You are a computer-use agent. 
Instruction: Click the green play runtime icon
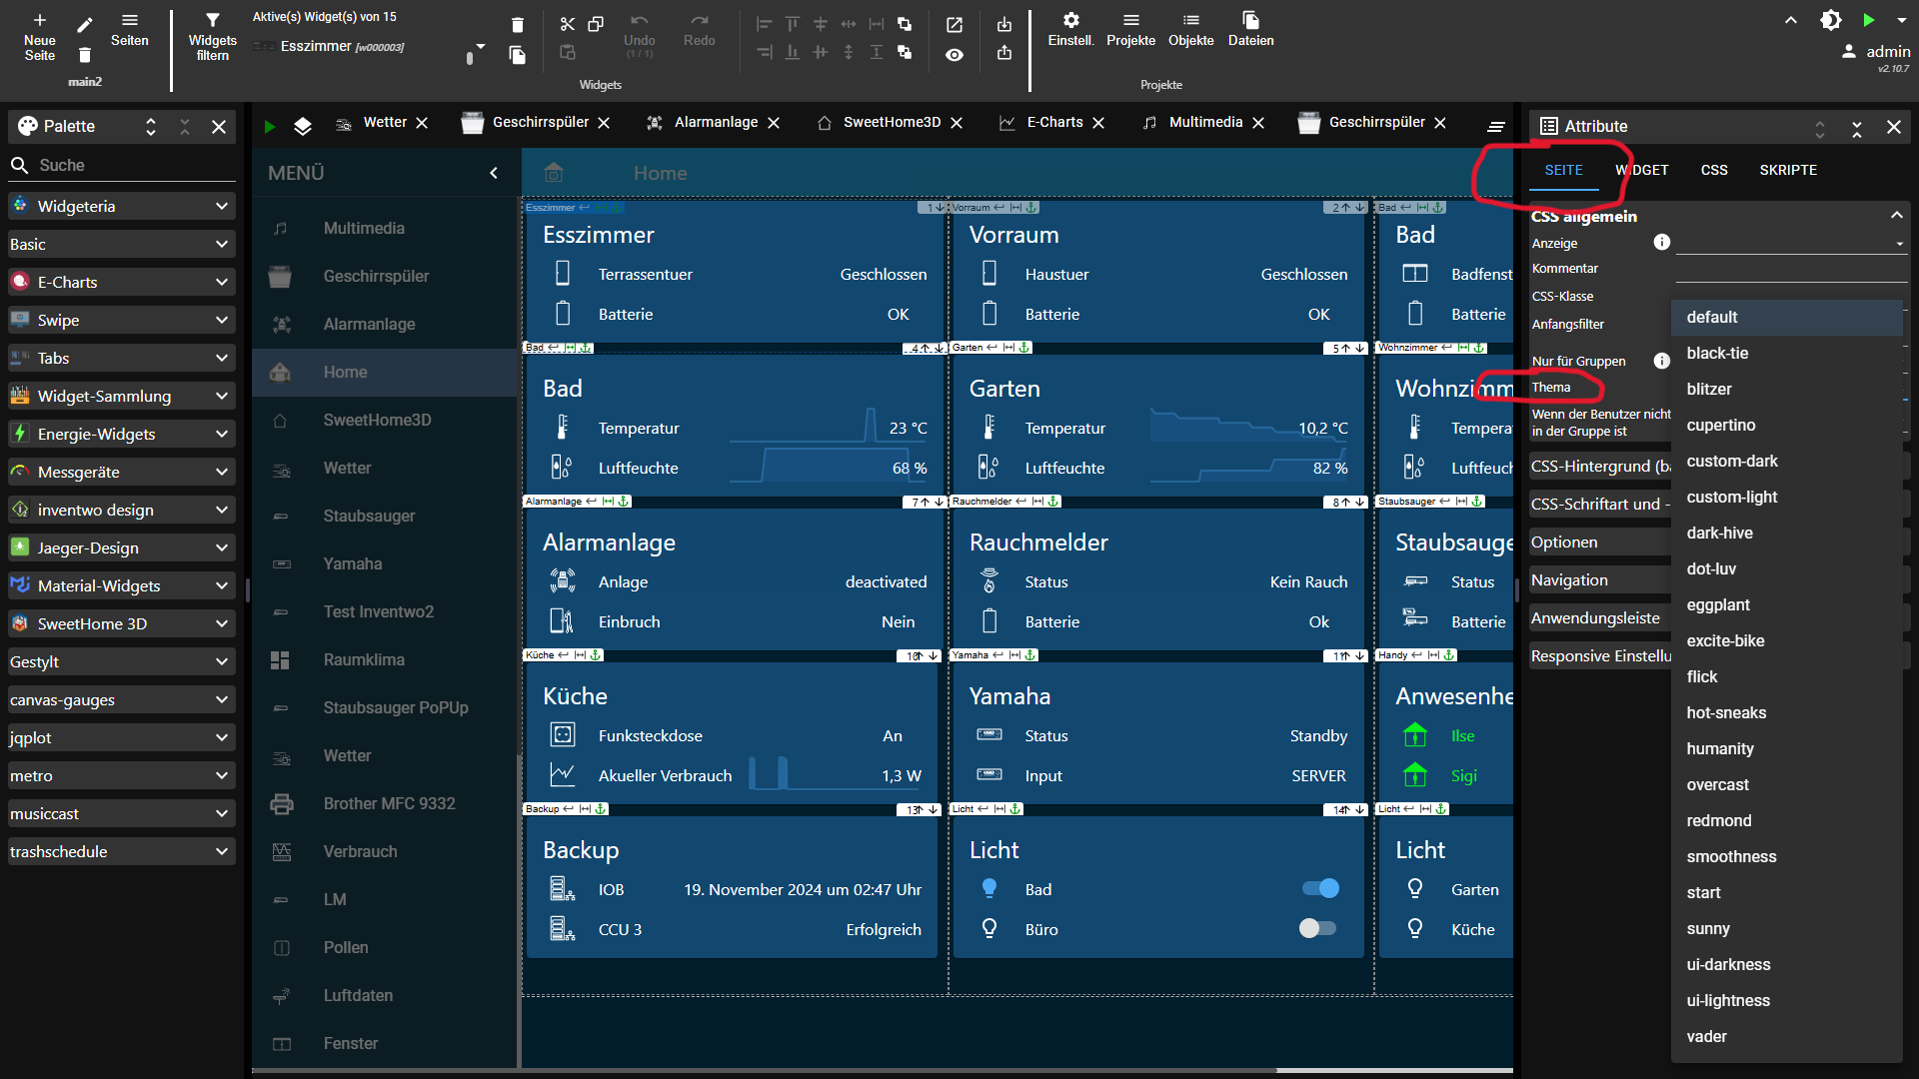[x=1868, y=20]
